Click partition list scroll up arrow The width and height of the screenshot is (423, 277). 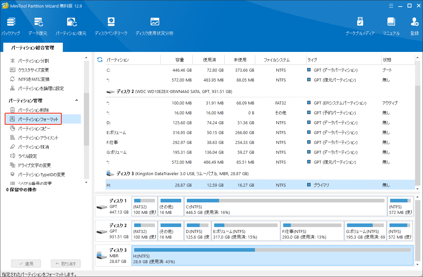tap(418, 58)
